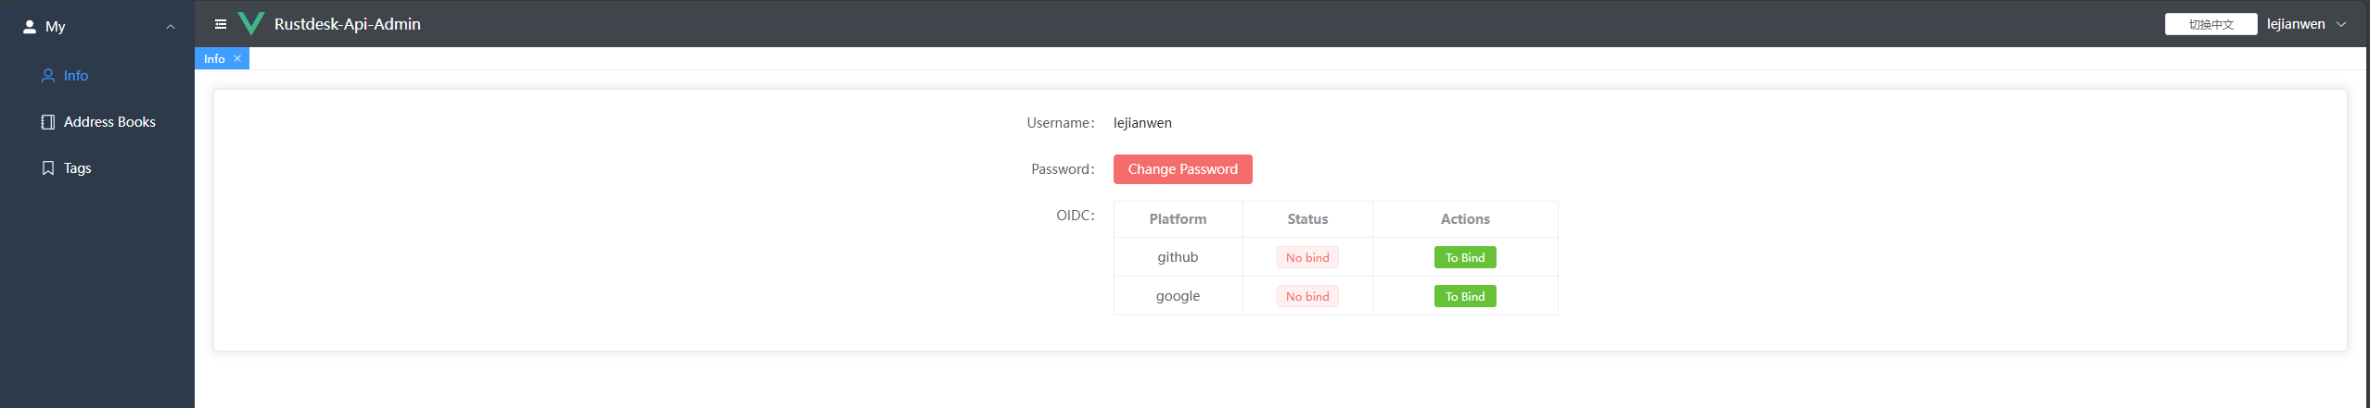Select the Info tab
Viewport: 2370px width, 408px height.
214,58
